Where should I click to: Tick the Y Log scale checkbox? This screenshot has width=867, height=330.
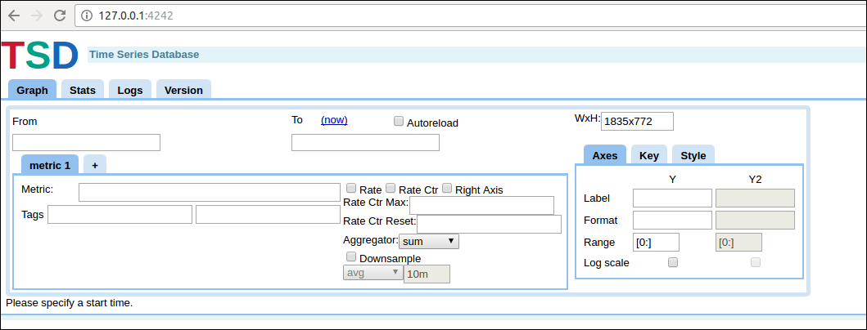[673, 263]
